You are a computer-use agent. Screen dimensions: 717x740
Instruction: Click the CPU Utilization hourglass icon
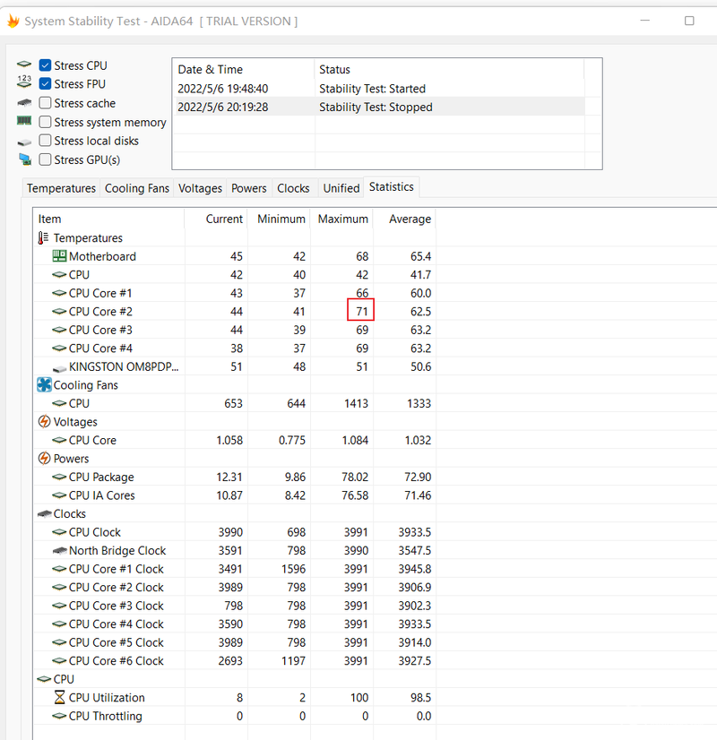tap(59, 697)
